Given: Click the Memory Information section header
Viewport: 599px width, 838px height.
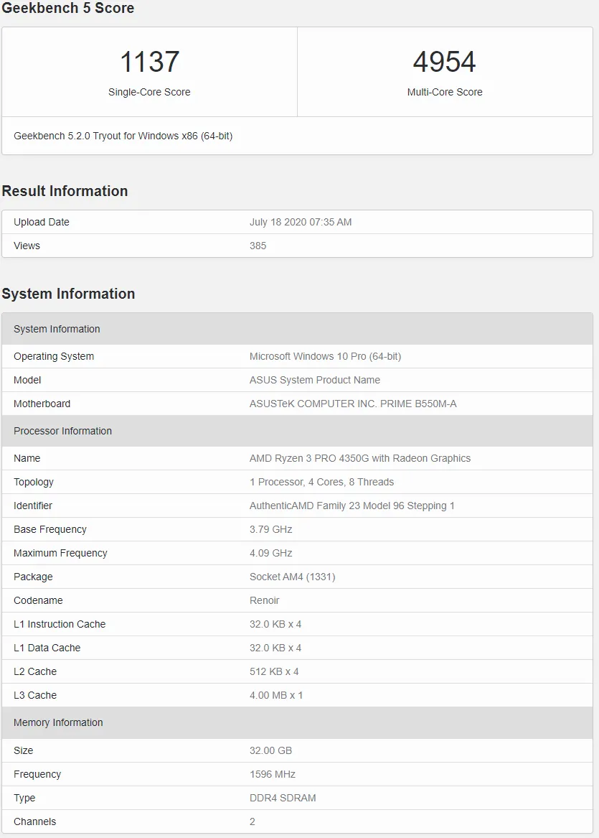Looking at the screenshot, I should [x=298, y=722].
